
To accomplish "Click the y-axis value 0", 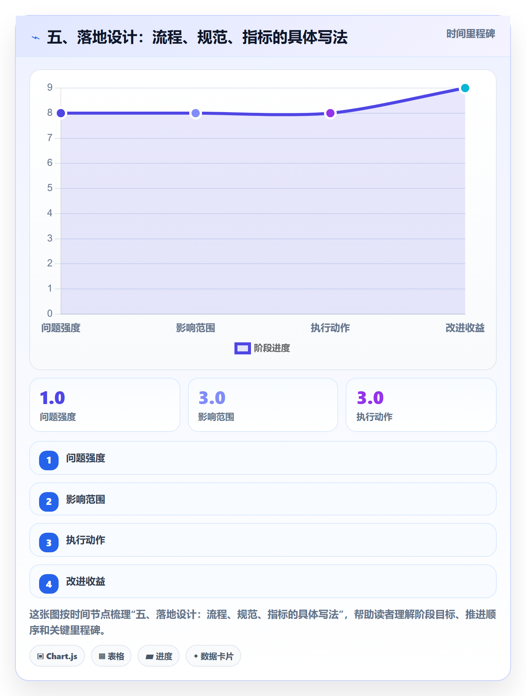I will (50, 313).
